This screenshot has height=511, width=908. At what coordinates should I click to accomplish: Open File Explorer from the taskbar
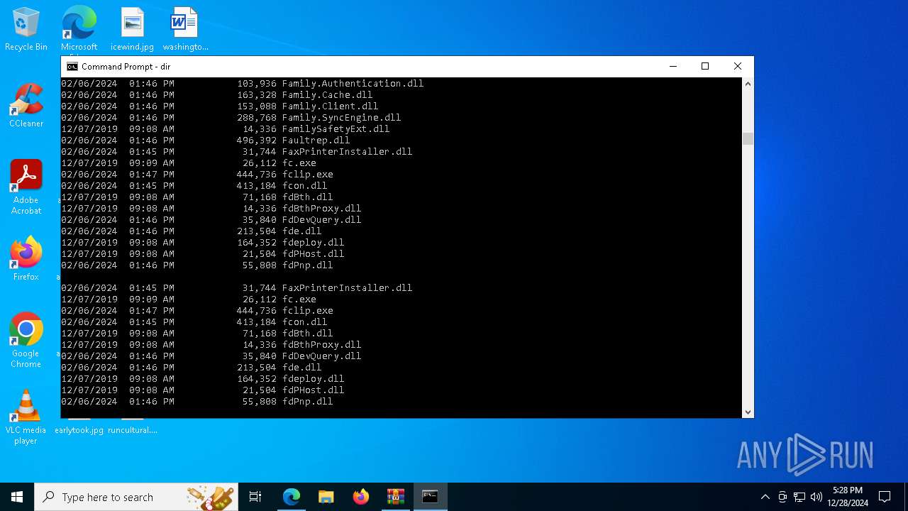pyautogui.click(x=326, y=497)
